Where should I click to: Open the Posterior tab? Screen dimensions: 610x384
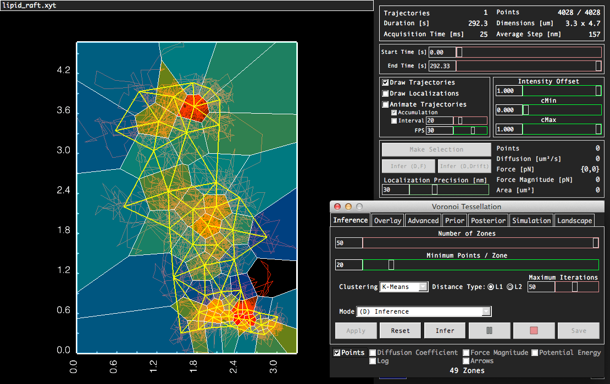[x=488, y=220]
